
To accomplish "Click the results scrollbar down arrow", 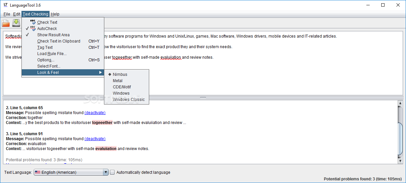I will coord(400,161).
